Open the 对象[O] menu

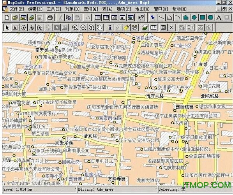72,9
